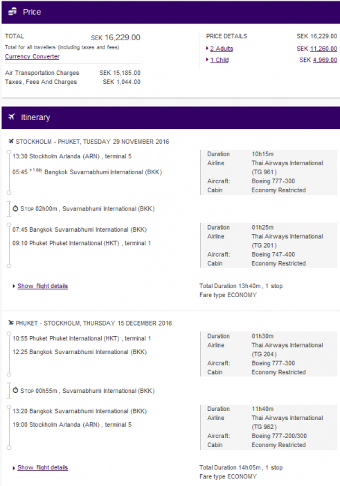
Task: Expand return Show flight details arrow
Action: coord(14,468)
